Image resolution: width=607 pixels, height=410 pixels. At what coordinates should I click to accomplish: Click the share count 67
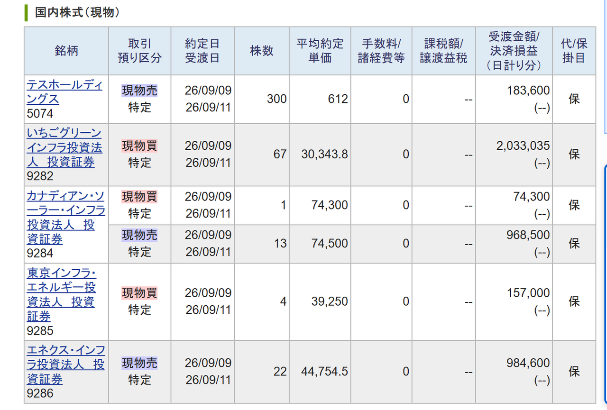(280, 155)
